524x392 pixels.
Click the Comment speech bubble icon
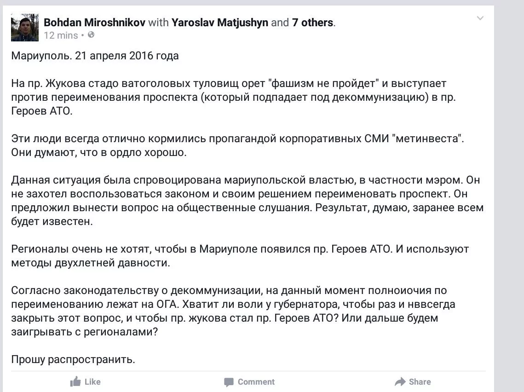point(229,382)
